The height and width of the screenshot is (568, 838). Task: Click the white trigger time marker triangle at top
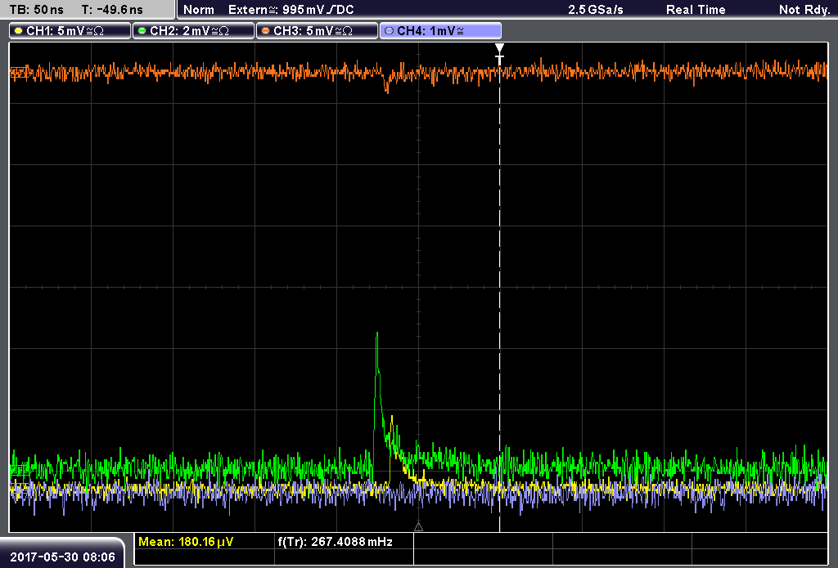click(500, 48)
